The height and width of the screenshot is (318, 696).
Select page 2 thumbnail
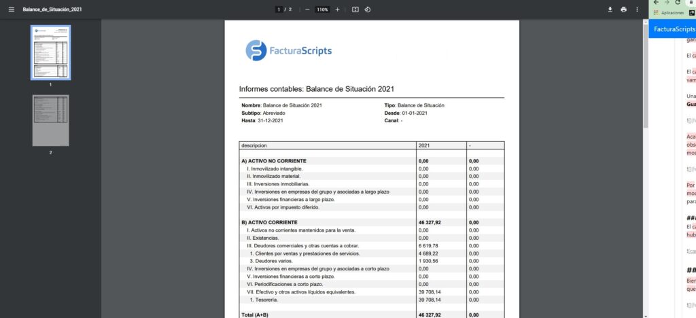[50, 120]
